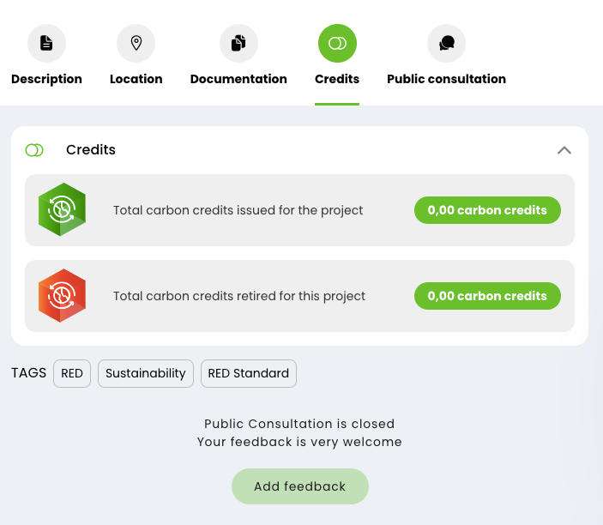Click the Location map pin icon

click(x=136, y=43)
